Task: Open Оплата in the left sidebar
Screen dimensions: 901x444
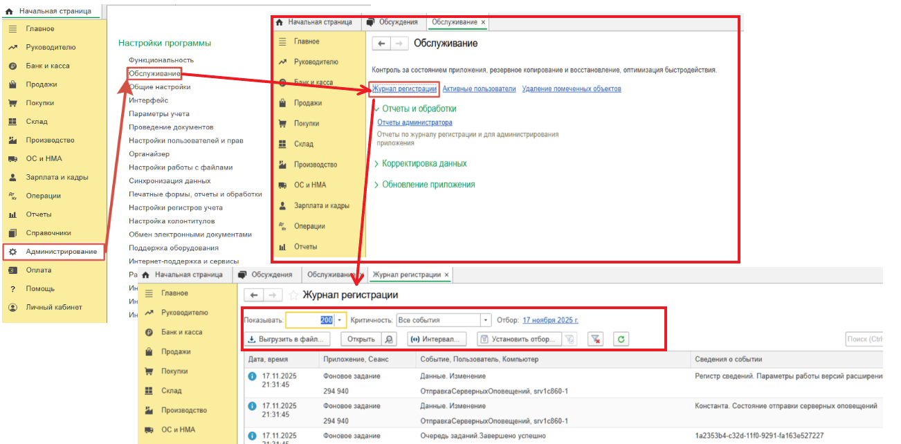Action: pyautogui.click(x=39, y=270)
